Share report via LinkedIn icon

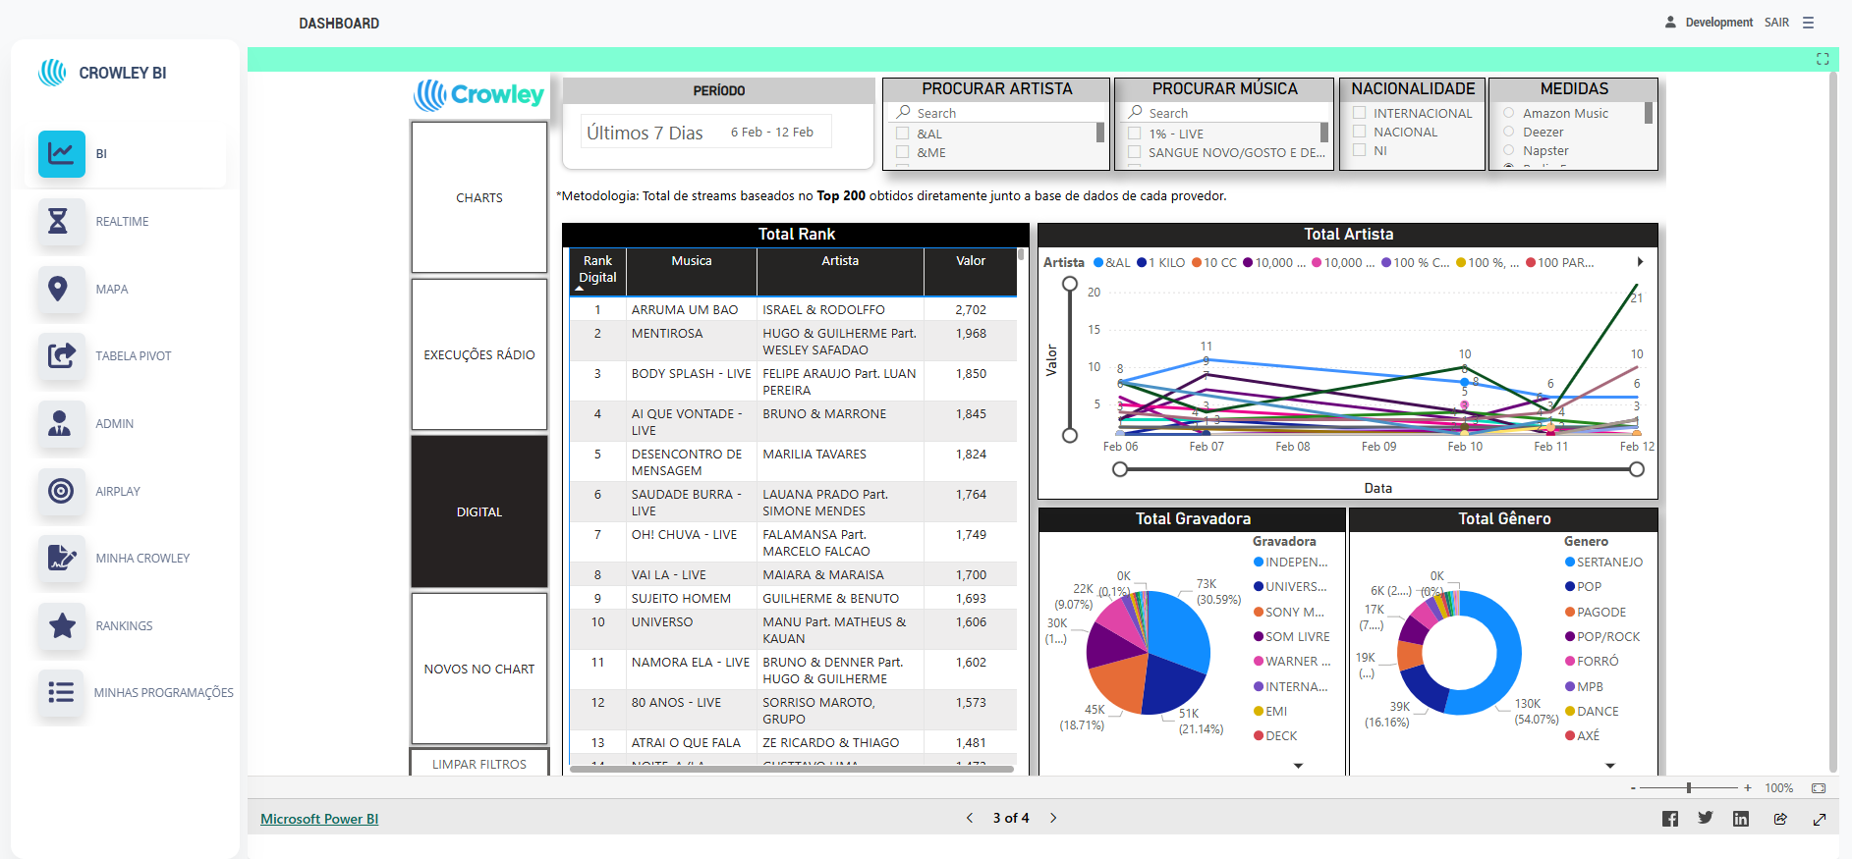[x=1741, y=819]
